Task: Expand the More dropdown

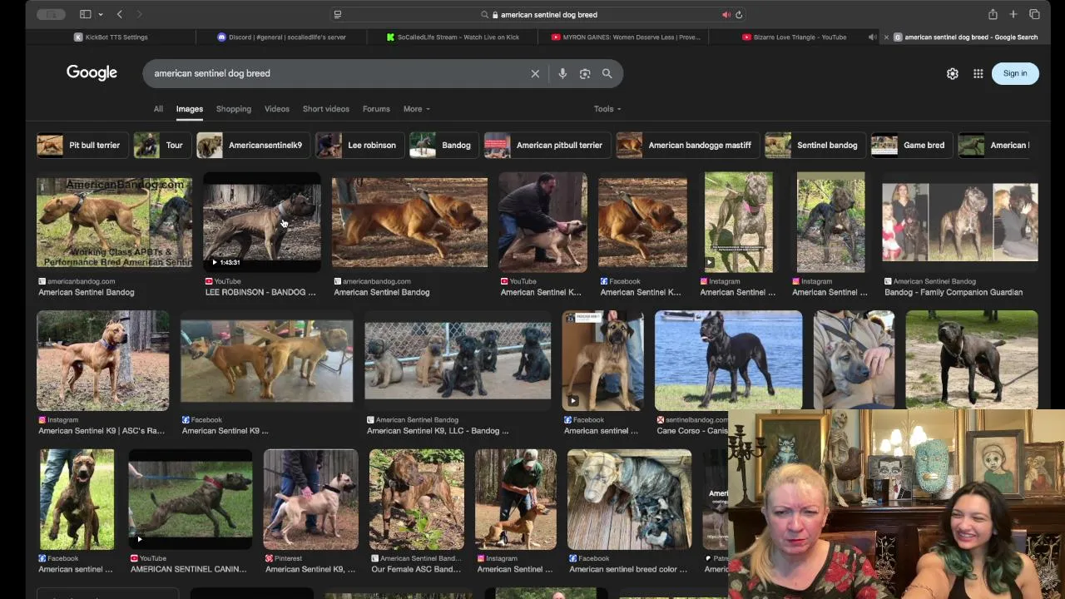Action: (416, 109)
